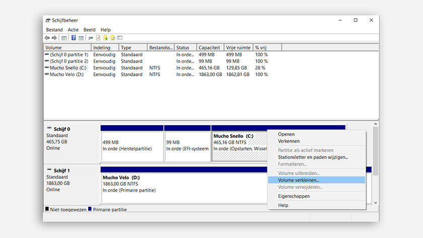Select the (Schijf 0 partitie 1) row
The image size is (423, 238).
point(163,54)
